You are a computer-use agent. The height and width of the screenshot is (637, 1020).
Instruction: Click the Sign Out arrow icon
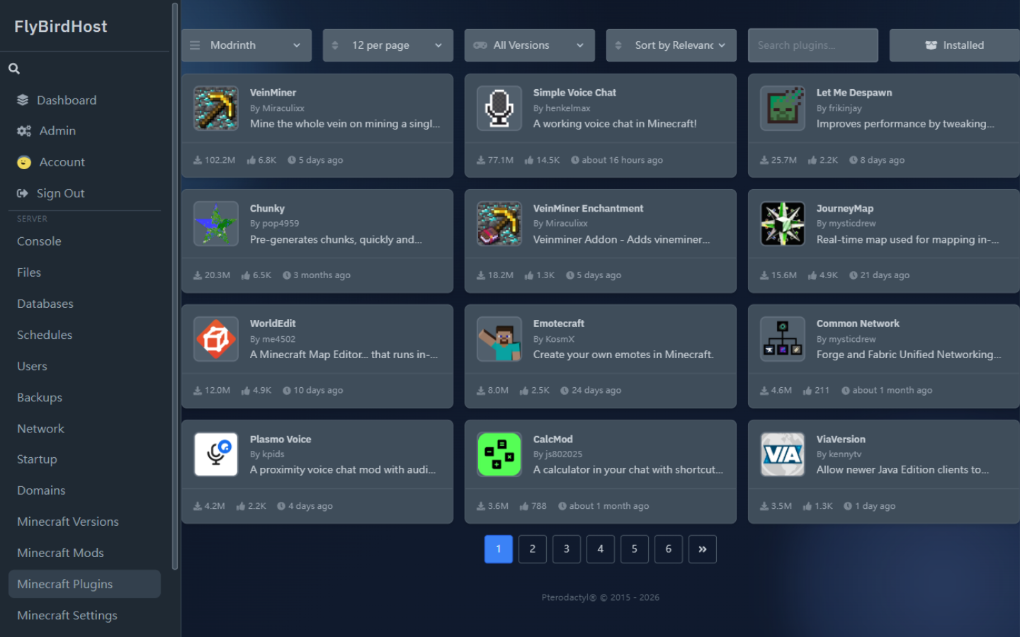click(x=23, y=193)
